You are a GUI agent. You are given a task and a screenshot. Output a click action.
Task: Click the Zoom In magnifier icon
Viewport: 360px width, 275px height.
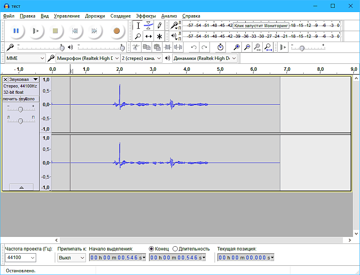[236, 47]
